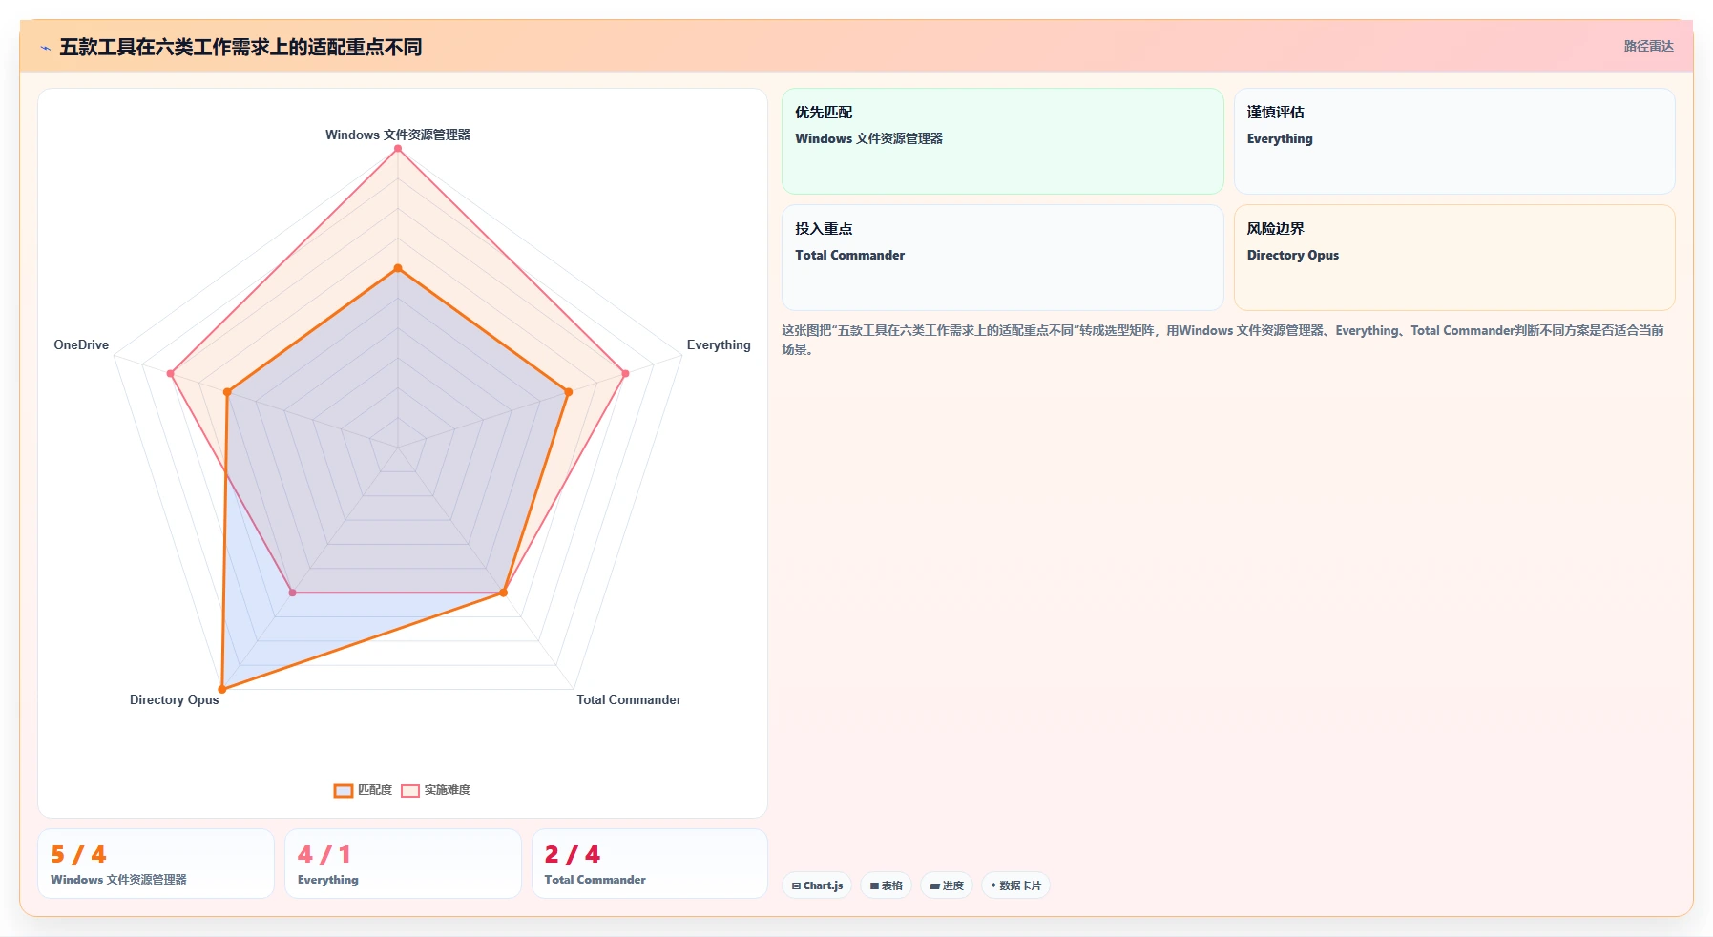The width and height of the screenshot is (1713, 937).
Task: Click the Everything axis label on the radar
Action: [719, 344]
